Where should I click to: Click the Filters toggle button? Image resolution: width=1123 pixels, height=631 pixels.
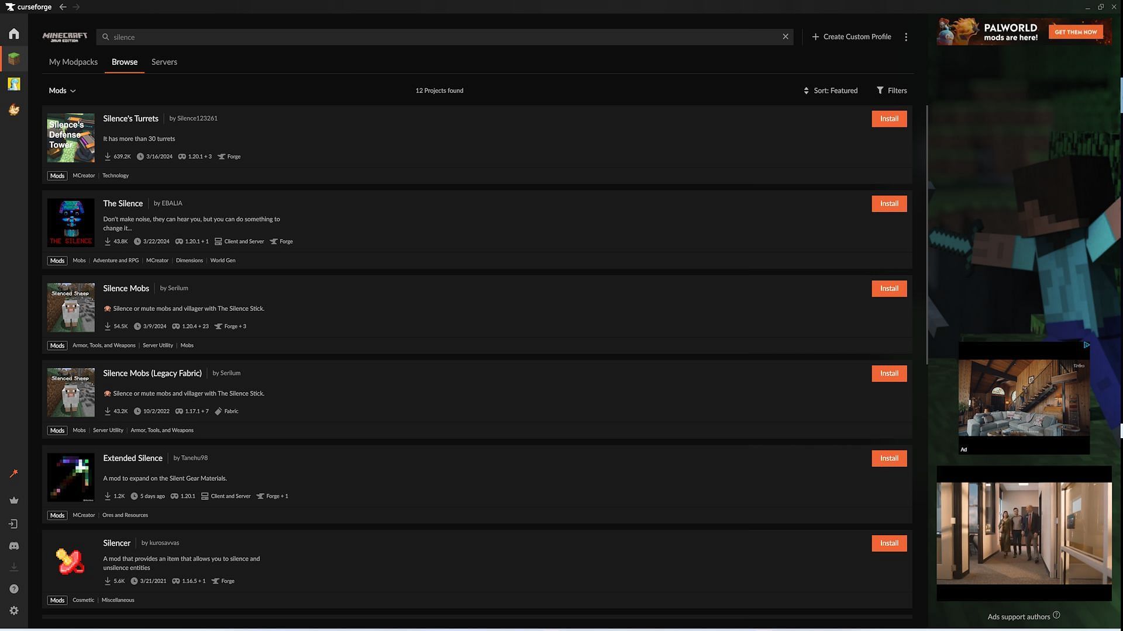point(891,91)
